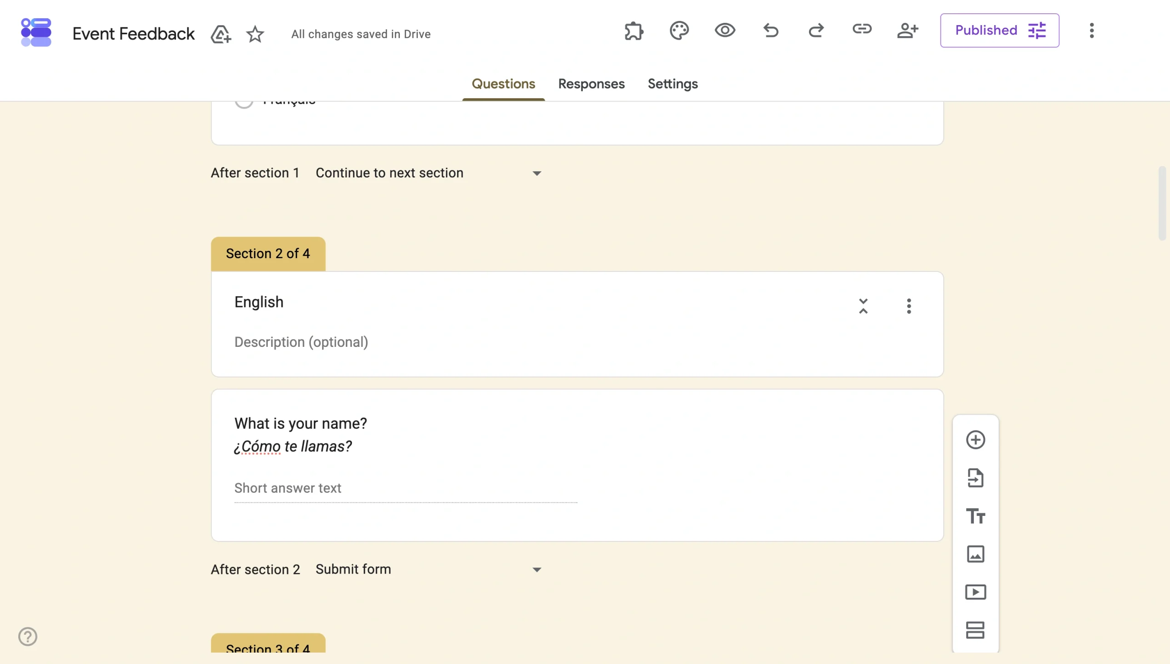
Task: Open the Published settings button
Action: tap(1000, 31)
